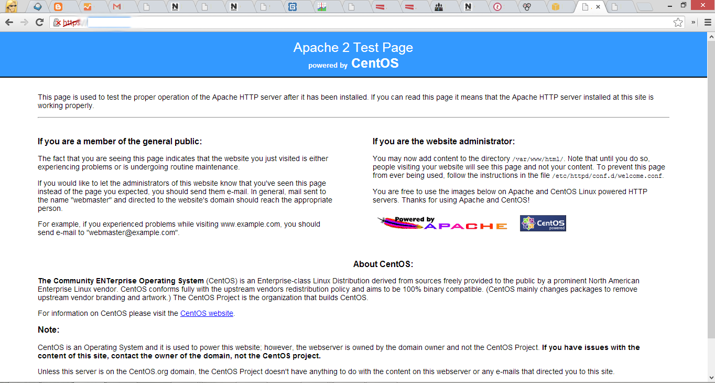
Task: Select the tab with three circles icon
Action: (x=527, y=7)
